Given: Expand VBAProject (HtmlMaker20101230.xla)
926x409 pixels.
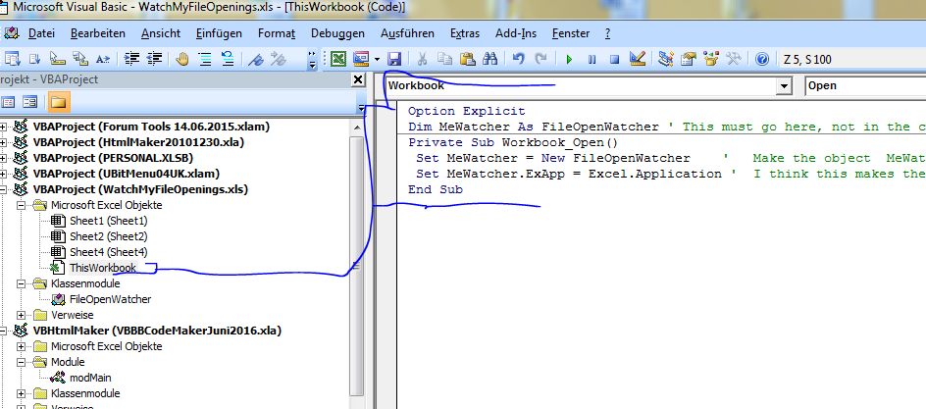Looking at the screenshot, I should 2,142.
